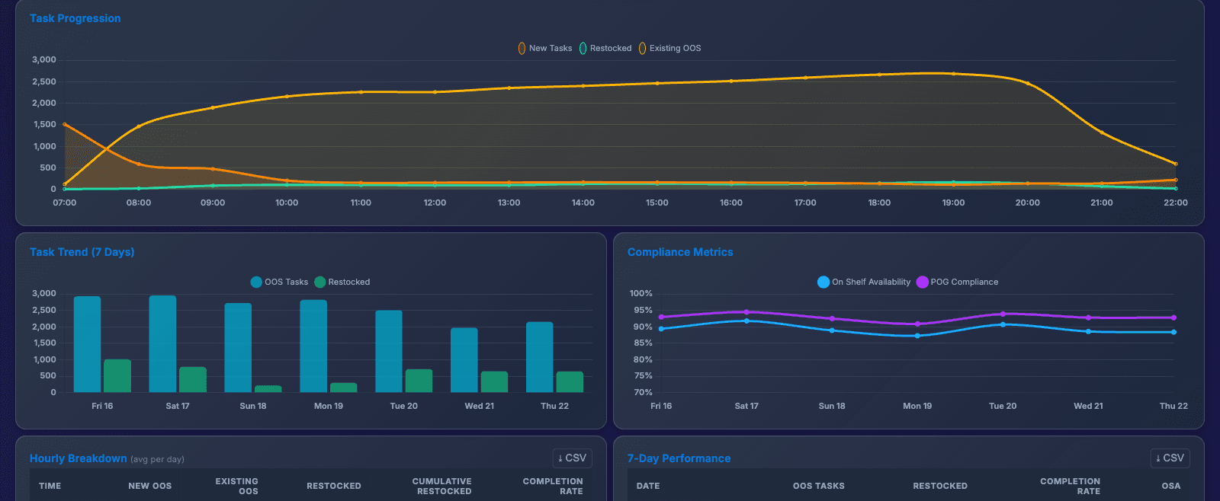Click the Existing OOS data point at 19:00
Screen dimensions: 1220x501
(x=953, y=74)
